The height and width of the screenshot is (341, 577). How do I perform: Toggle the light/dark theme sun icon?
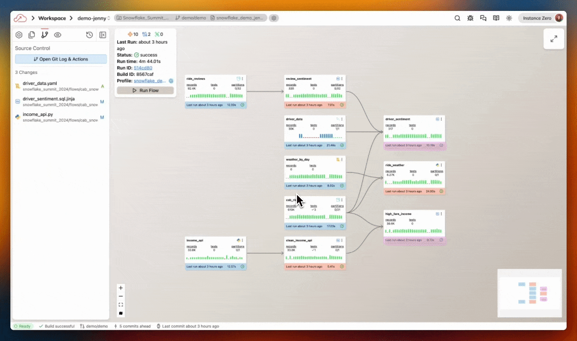[509, 18]
